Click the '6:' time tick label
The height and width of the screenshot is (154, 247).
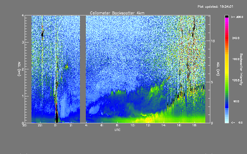[102, 125]
